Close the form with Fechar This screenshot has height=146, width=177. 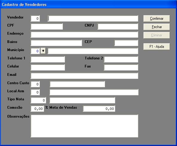[157, 27]
